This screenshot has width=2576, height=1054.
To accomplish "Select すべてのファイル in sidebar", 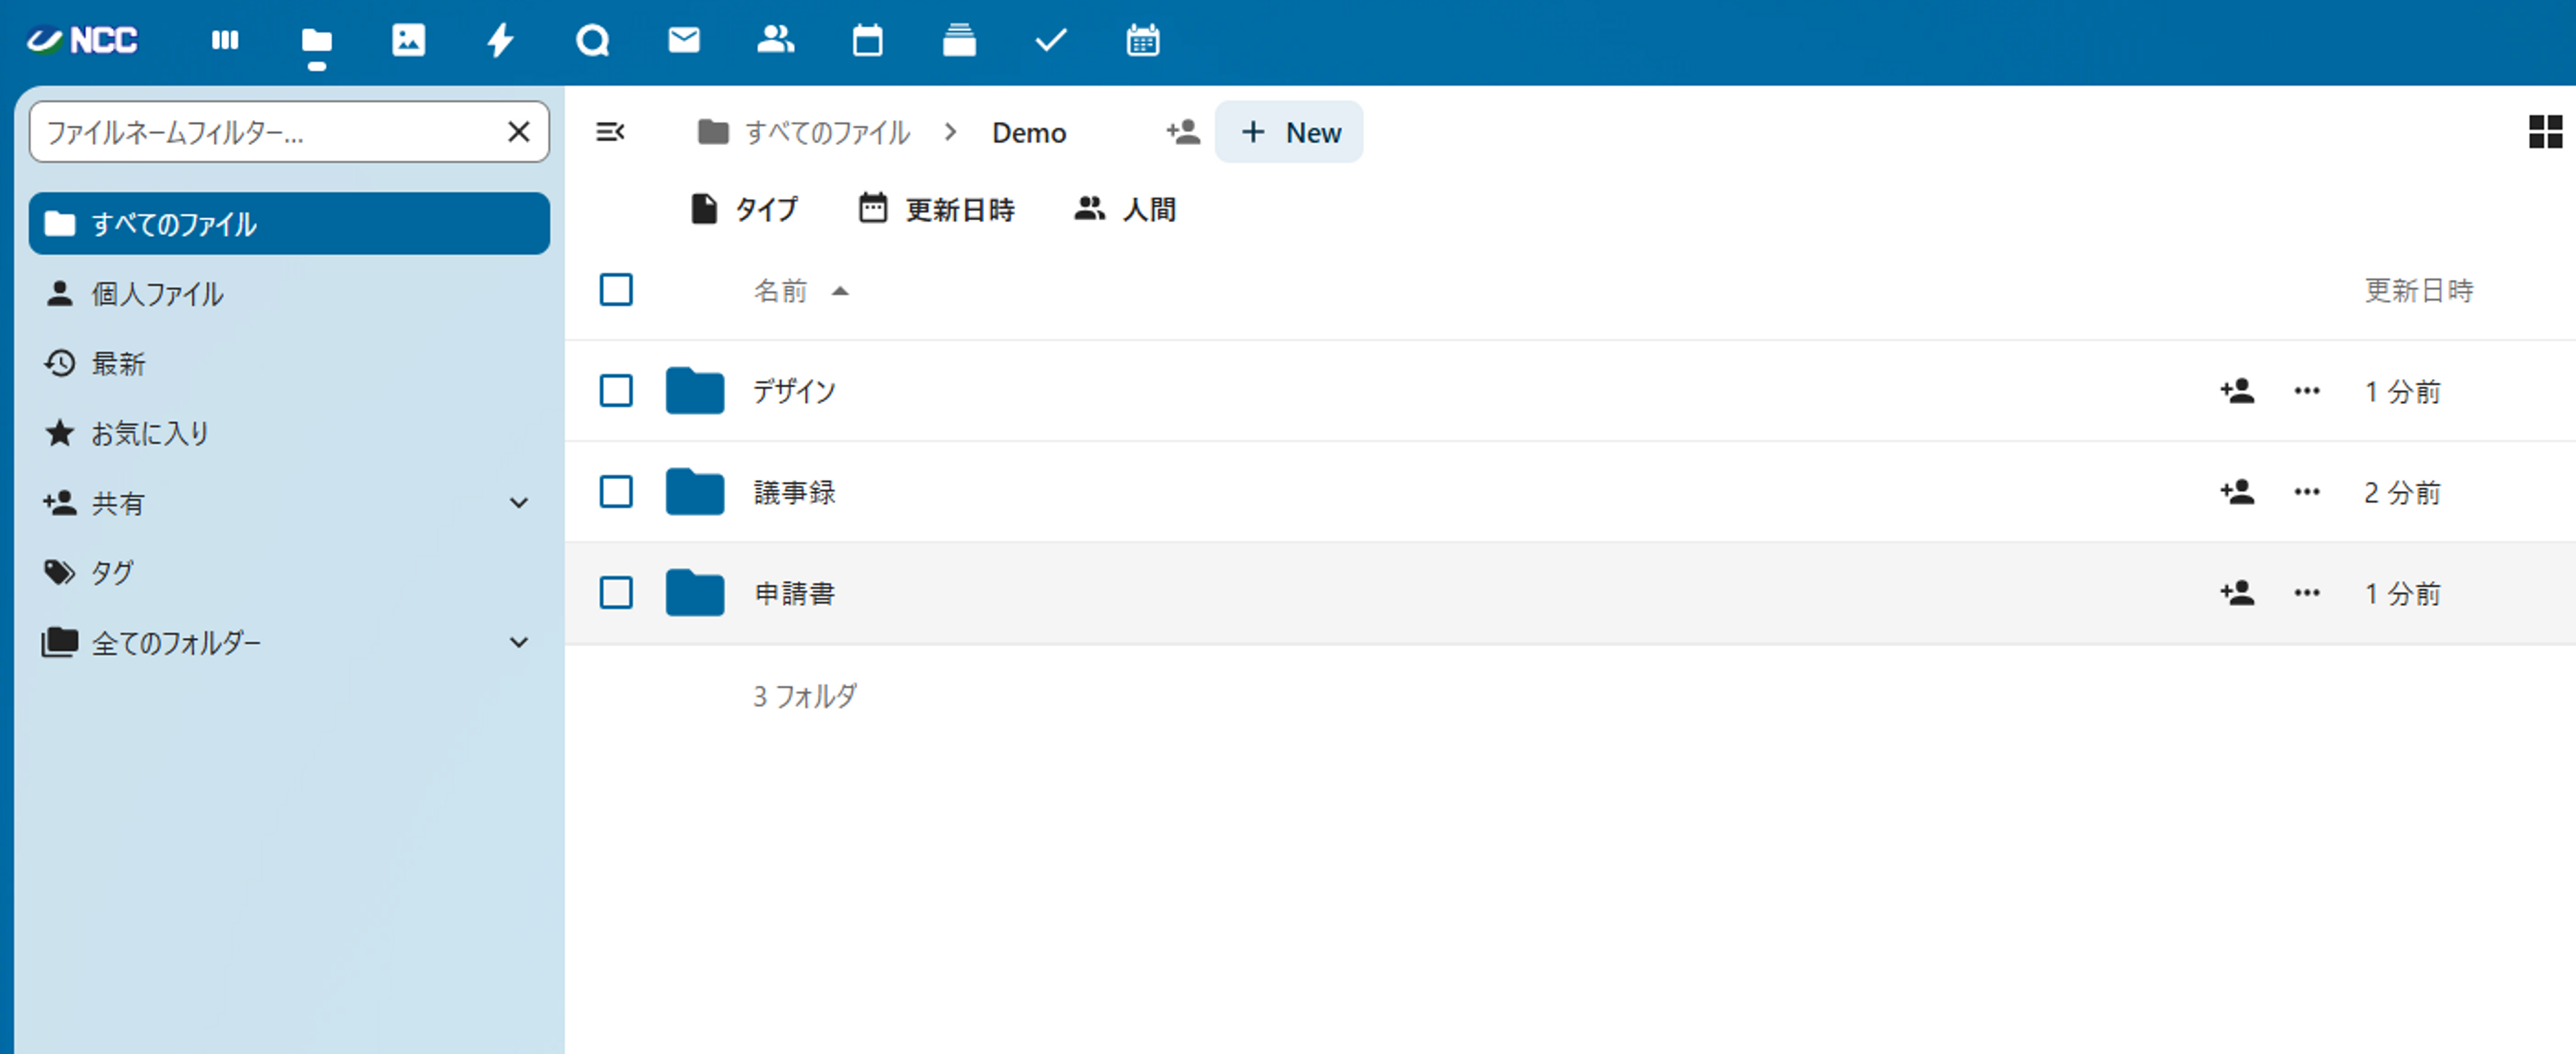I will [289, 224].
